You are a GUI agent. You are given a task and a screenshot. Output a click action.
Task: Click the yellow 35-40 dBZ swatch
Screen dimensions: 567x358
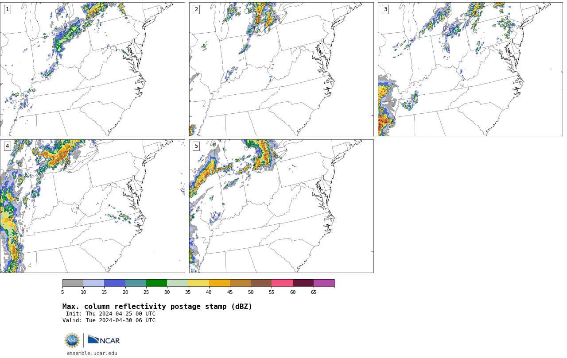(198, 283)
